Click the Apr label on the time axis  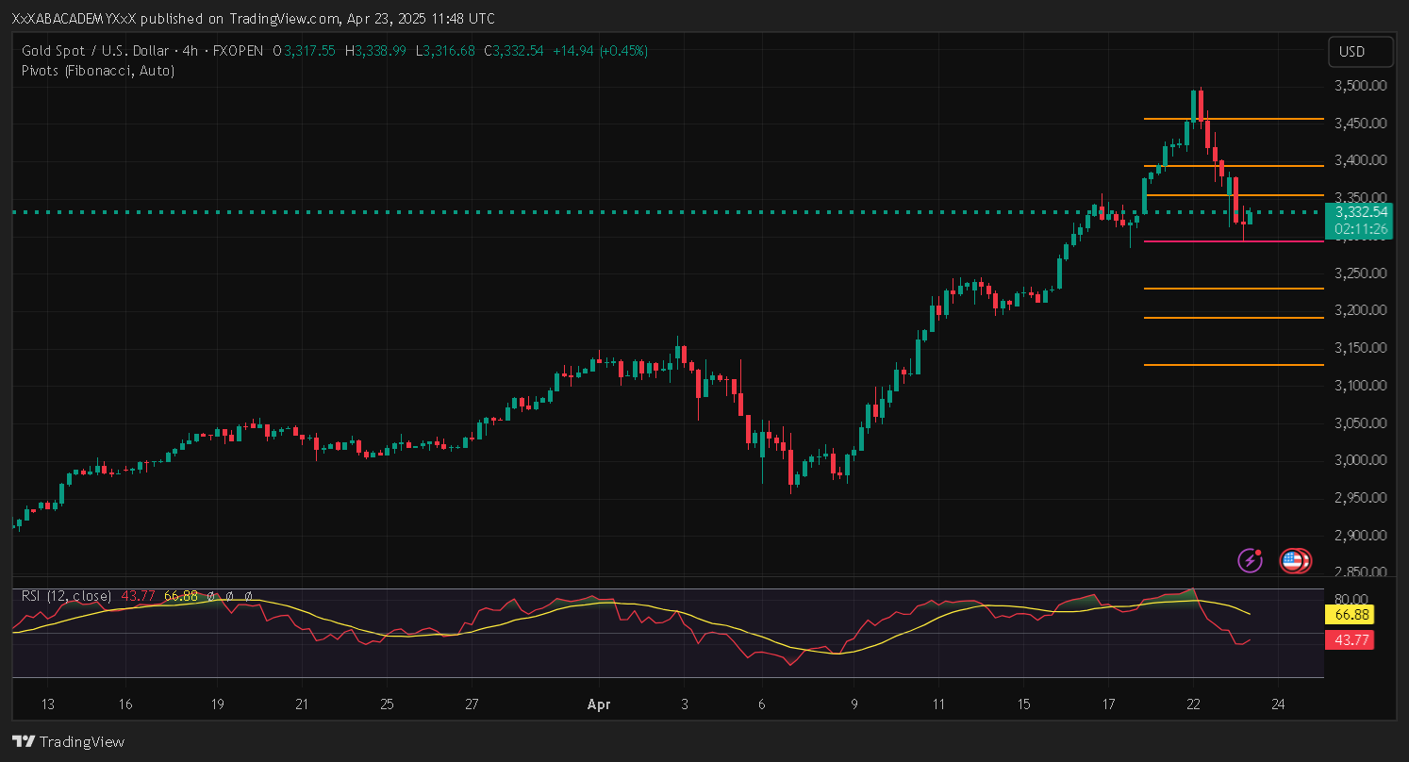point(598,704)
